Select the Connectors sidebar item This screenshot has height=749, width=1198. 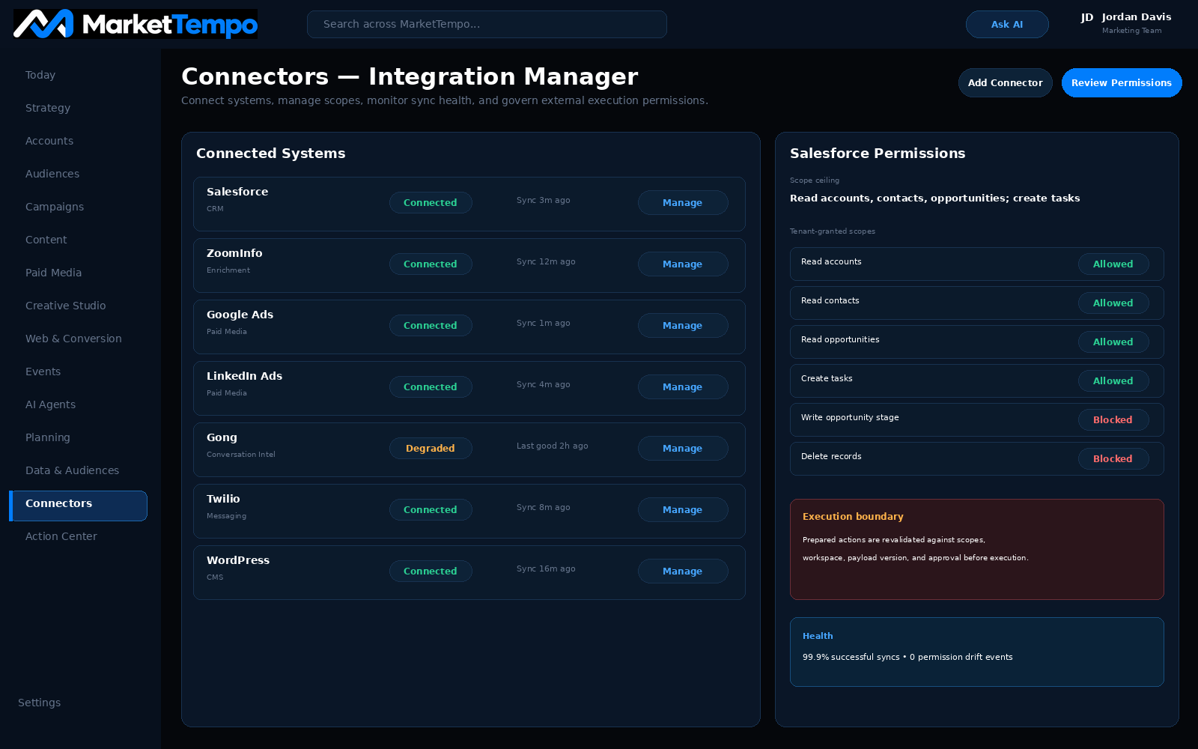click(x=78, y=506)
